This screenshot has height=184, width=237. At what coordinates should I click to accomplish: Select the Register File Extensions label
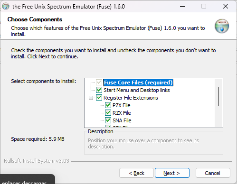[131, 98]
